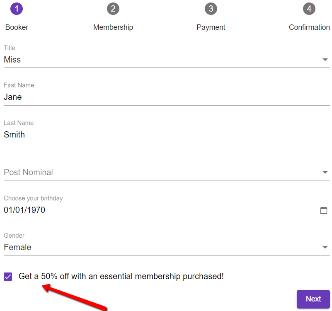This screenshot has width=332, height=311.
Task: Click the Choose your birthday label
Action: click(x=33, y=198)
